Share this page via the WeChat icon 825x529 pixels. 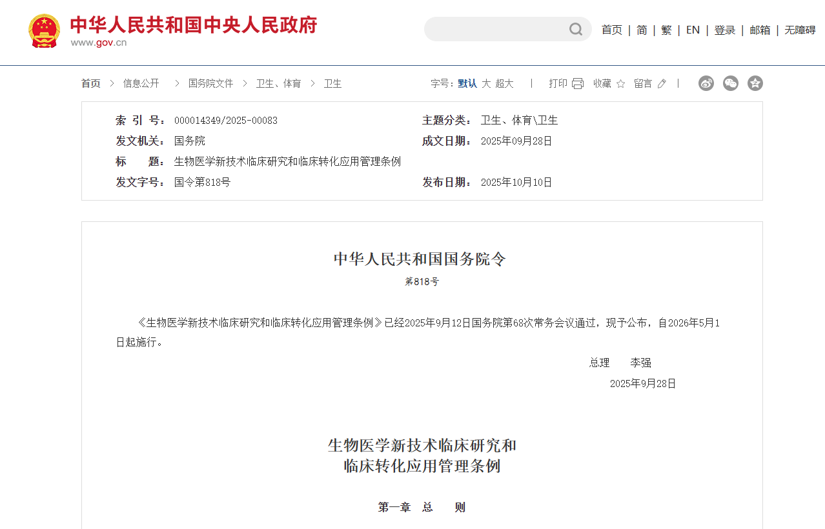[730, 83]
